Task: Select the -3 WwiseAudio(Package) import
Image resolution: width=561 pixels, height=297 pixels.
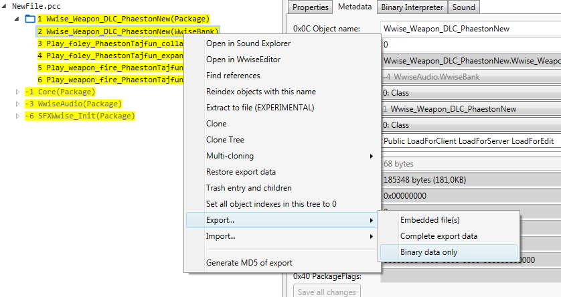Action: pos(74,104)
